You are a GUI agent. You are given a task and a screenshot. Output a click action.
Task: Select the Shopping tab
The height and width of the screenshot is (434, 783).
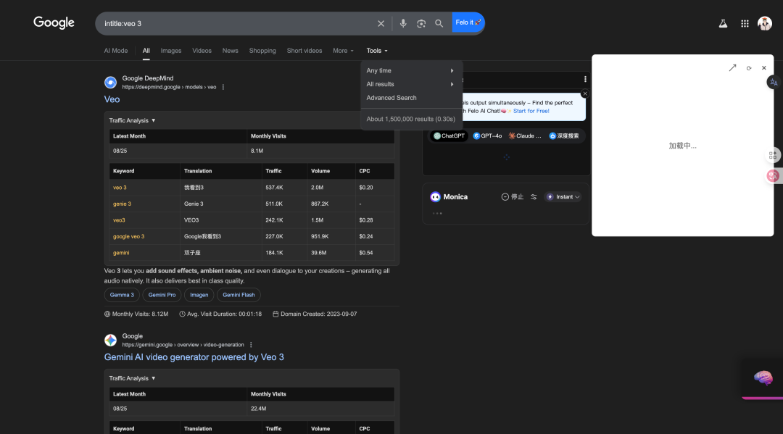click(262, 51)
